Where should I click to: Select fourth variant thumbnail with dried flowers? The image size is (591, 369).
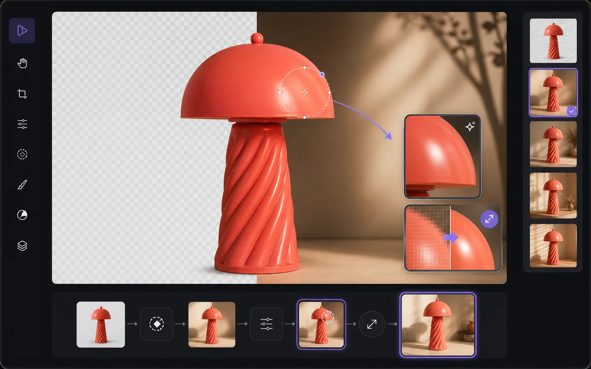coord(553,196)
